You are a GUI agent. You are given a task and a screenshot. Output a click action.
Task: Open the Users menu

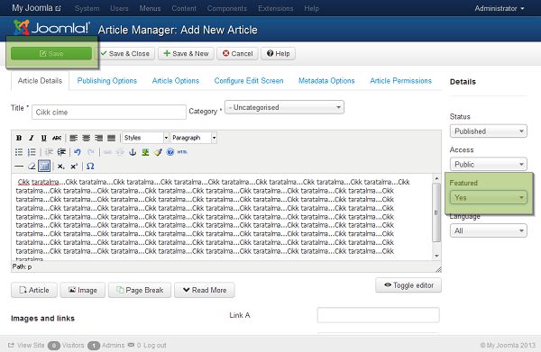[119, 8]
